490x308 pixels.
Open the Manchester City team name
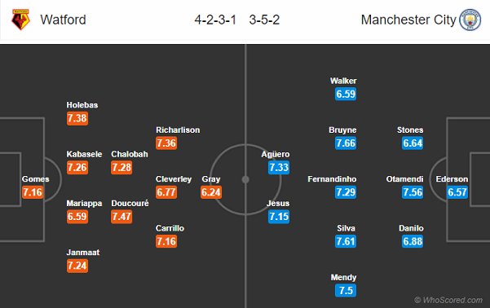click(408, 20)
